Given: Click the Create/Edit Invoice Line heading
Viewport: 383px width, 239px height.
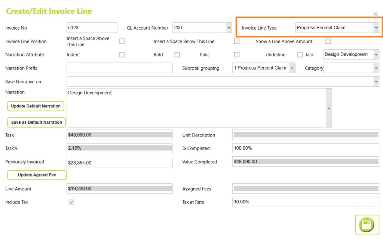Looking at the screenshot, I should pos(49,11).
